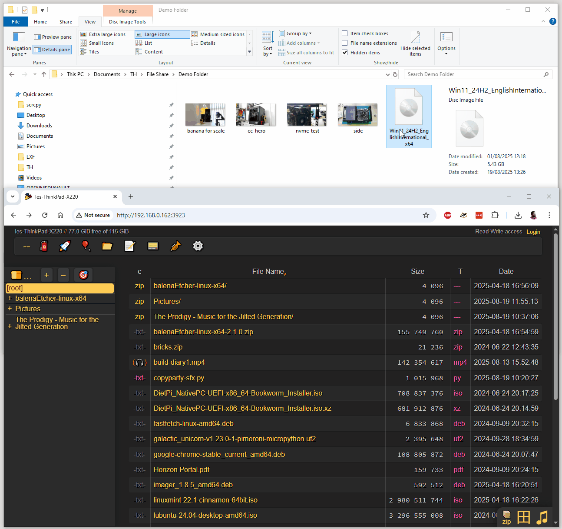Uncheck the Hidden items checkbox

coord(345,53)
